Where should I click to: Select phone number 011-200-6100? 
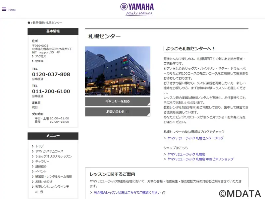click(x=51, y=91)
